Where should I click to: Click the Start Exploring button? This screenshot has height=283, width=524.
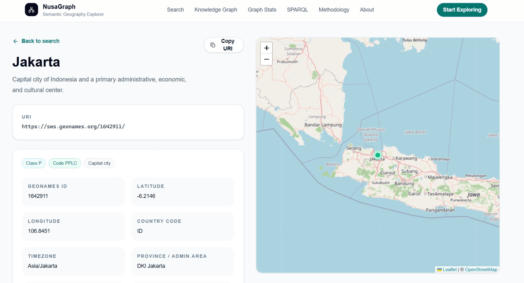(x=462, y=10)
